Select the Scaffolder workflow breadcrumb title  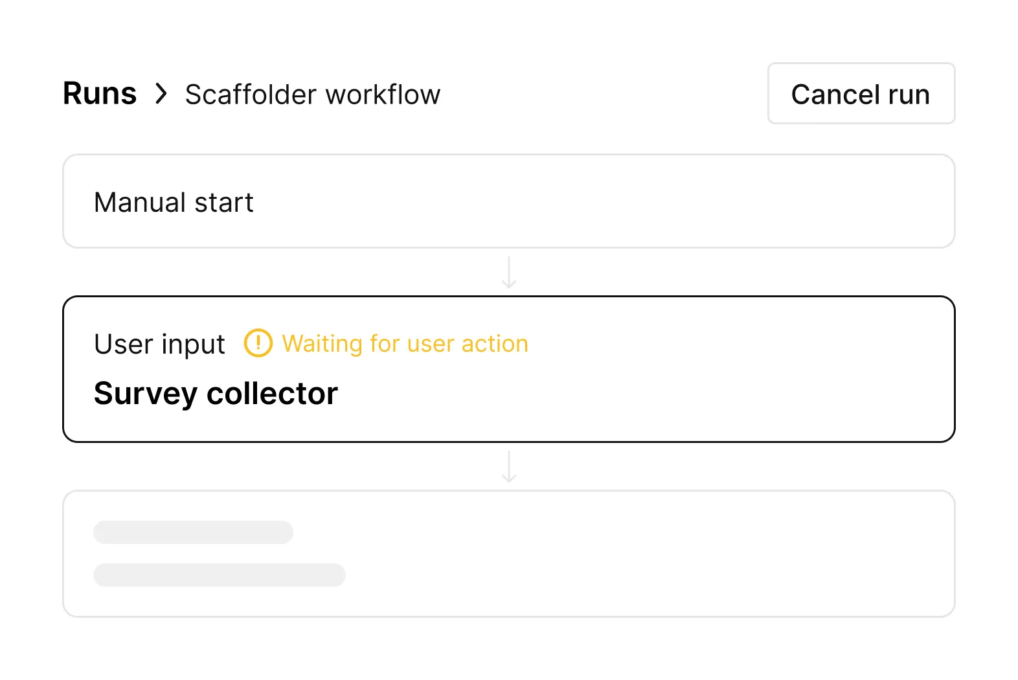point(313,95)
